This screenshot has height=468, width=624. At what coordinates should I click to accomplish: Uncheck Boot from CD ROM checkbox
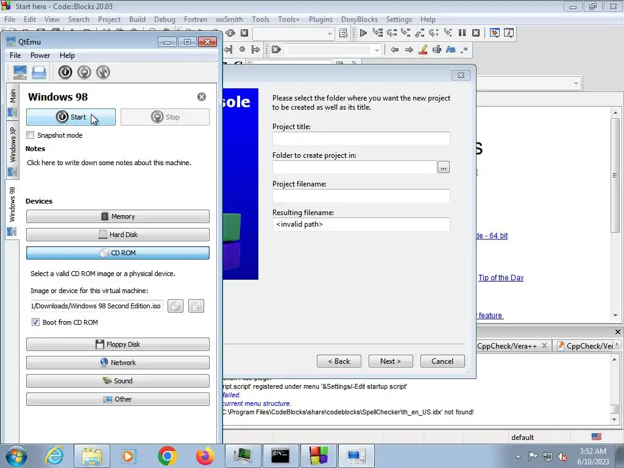pyautogui.click(x=35, y=322)
